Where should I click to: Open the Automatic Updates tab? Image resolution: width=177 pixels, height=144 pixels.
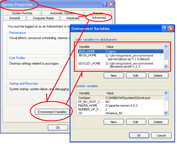click(x=63, y=13)
